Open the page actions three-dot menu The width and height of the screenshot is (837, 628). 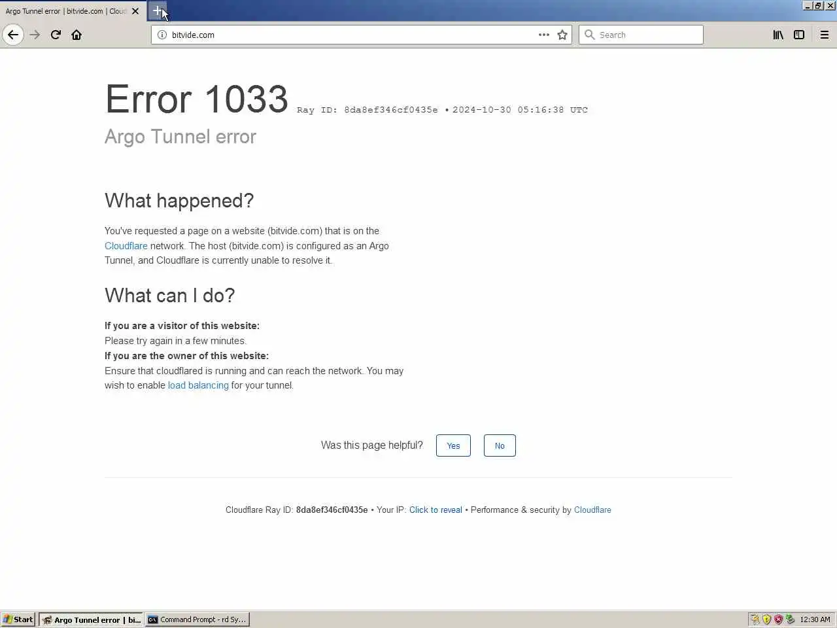[x=544, y=35]
